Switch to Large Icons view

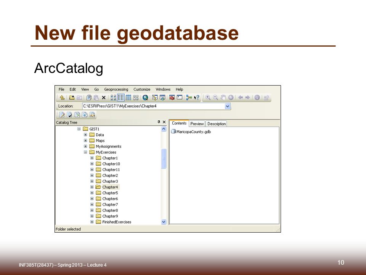pyautogui.click(x=113, y=97)
